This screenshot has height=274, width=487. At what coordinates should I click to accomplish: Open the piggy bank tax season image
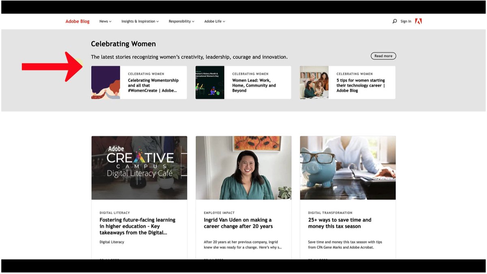click(x=348, y=168)
